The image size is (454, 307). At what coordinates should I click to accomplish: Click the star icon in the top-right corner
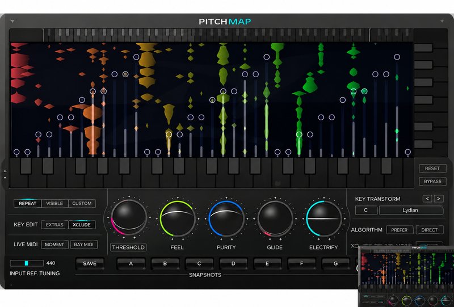442,21
